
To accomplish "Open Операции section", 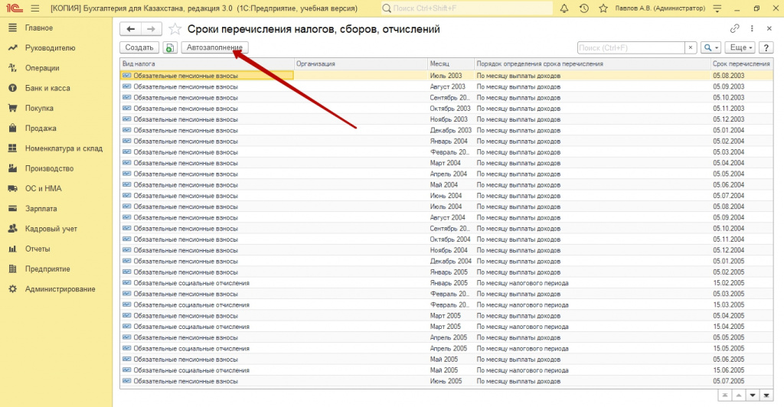I will click(42, 68).
